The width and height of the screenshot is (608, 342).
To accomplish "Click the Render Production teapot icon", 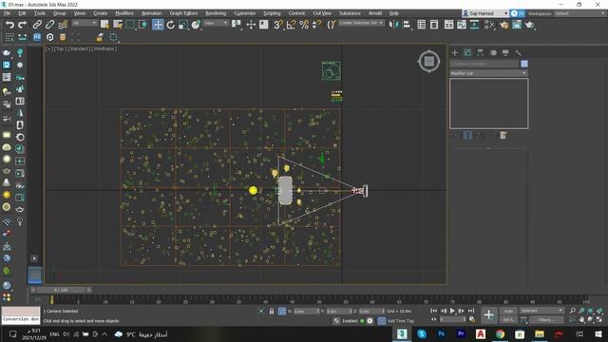I will [x=530, y=26].
